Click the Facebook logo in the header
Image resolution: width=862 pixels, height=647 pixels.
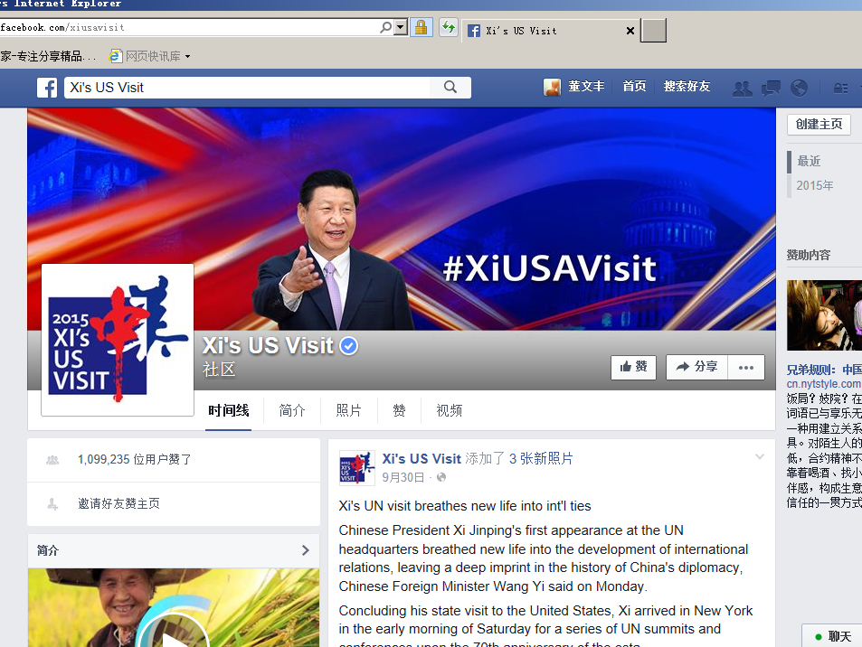coord(47,88)
